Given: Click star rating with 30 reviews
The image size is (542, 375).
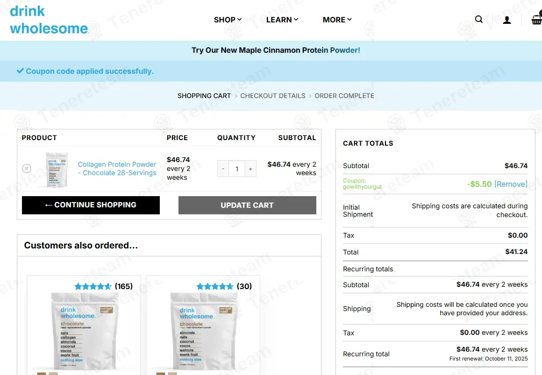Looking at the screenshot, I should 215,286.
